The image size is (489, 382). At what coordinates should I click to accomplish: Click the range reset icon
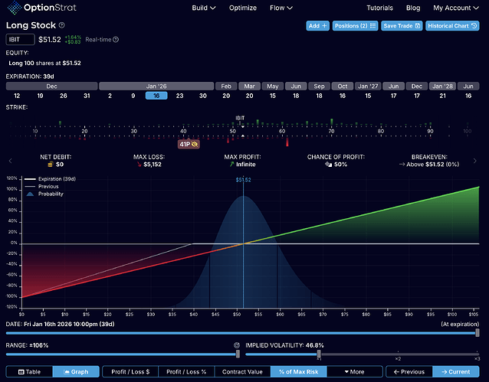(x=238, y=344)
